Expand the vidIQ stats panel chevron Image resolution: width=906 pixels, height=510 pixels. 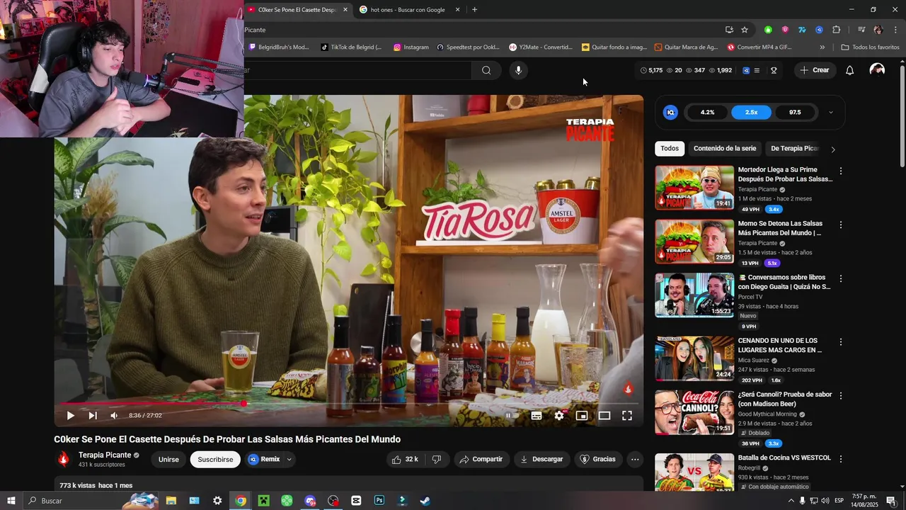point(830,113)
